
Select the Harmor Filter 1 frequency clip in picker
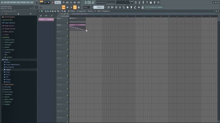[x=46, y=19]
